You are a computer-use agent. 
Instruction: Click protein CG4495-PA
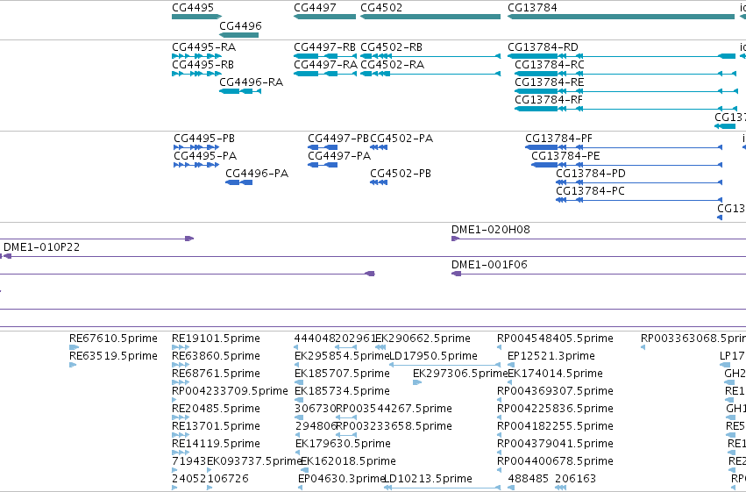196,165
